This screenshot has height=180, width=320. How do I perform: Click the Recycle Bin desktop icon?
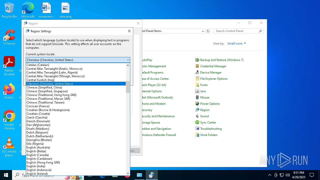pos(9,10)
